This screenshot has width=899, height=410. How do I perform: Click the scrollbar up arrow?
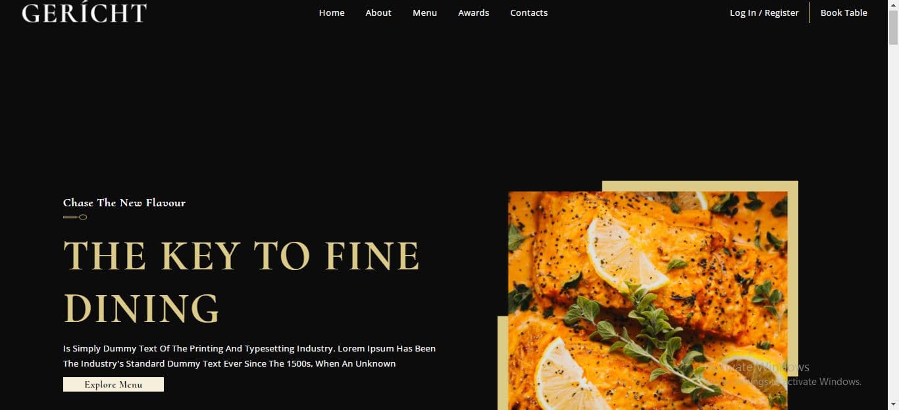click(893, 5)
